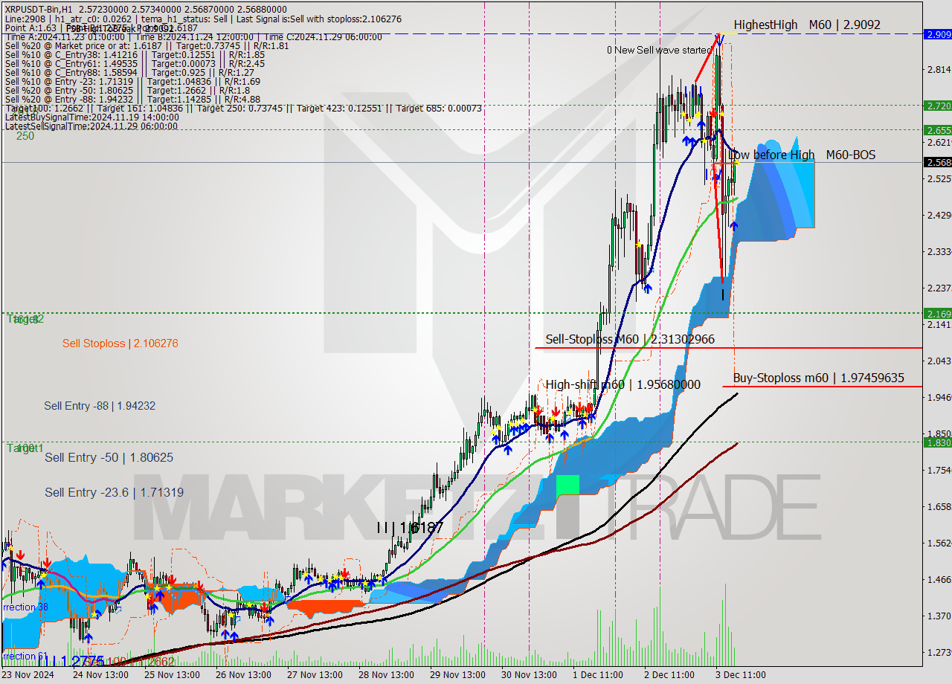The width and height of the screenshot is (952, 684).
Task: Click the 'I I | 1.6187' wave label
Action: click(410, 526)
